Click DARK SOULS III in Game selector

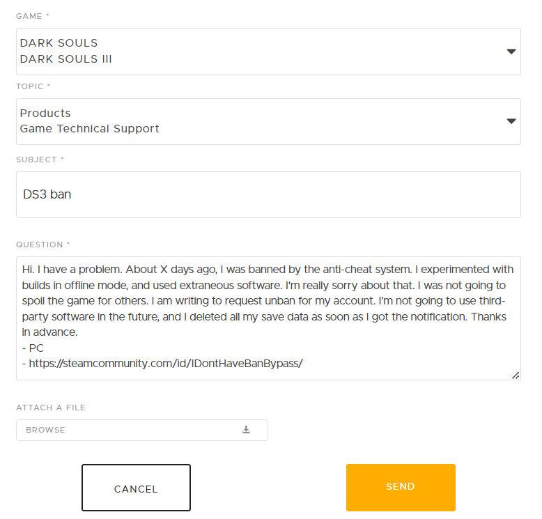[66, 59]
